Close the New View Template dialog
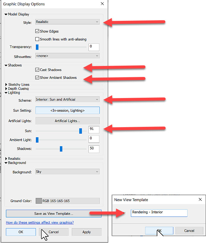 [x=200, y=200]
